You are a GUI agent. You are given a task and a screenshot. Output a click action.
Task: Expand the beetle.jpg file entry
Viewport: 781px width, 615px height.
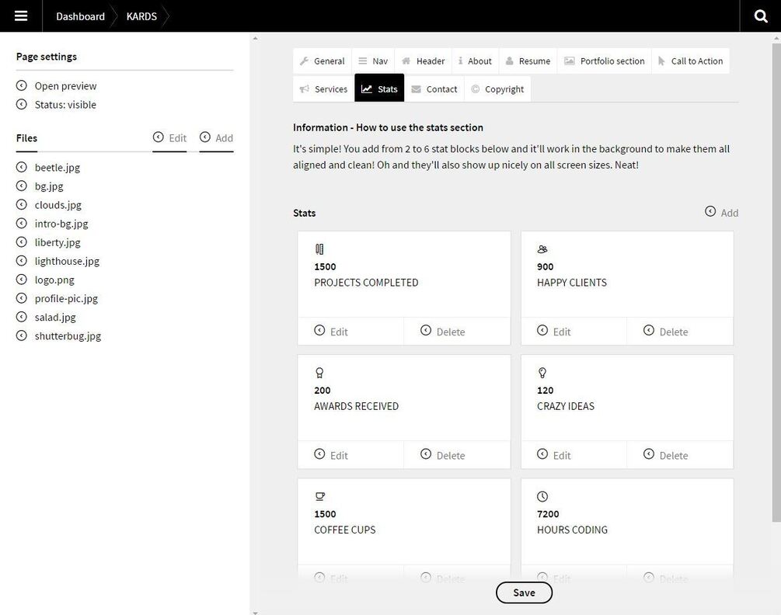coord(57,168)
